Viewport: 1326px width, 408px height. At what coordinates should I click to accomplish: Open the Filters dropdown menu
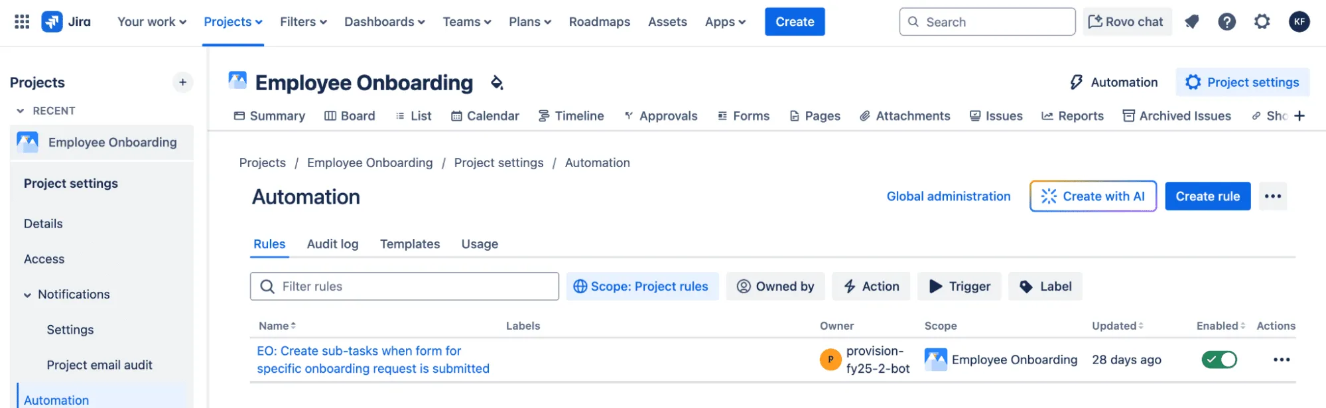tap(303, 22)
